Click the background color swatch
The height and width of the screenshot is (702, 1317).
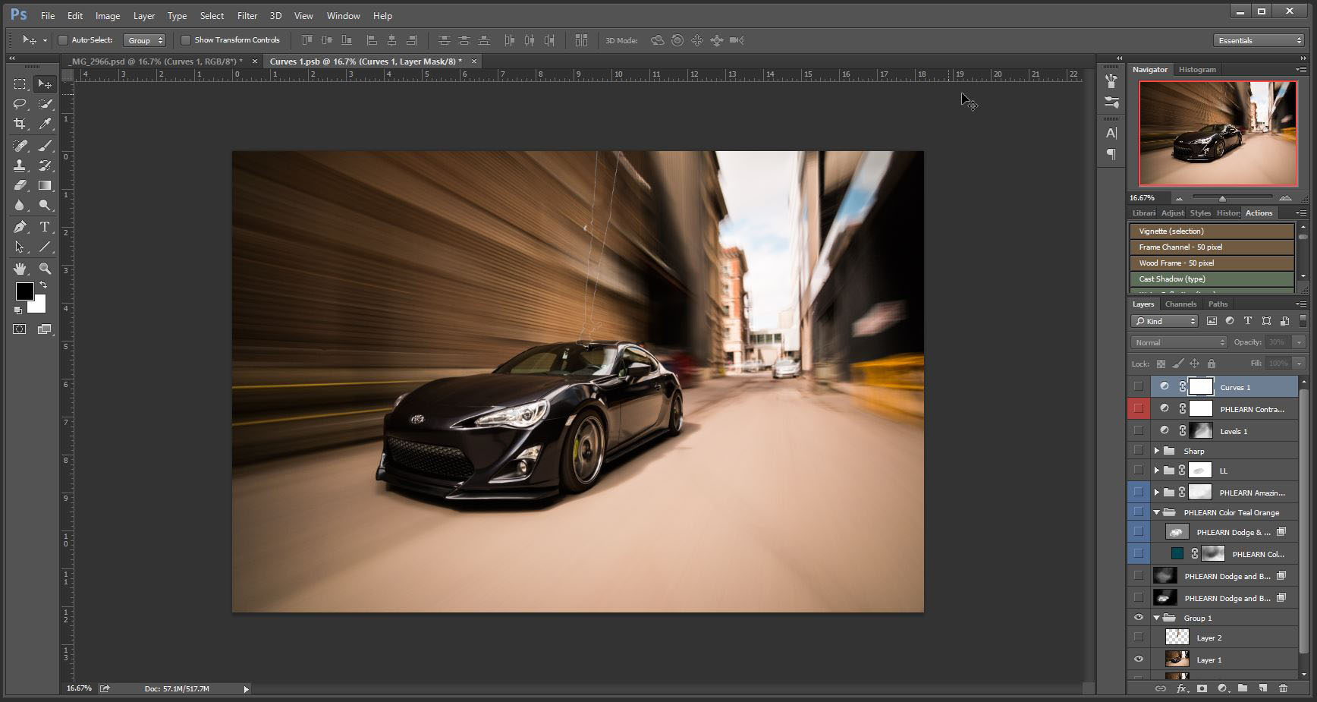[39, 307]
